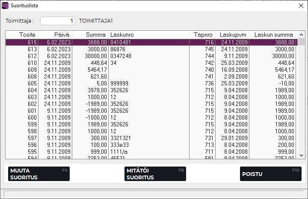Click the Suorituslista app icon in title bar
Image resolution: width=308 pixels, height=199 pixels.
(5, 6)
